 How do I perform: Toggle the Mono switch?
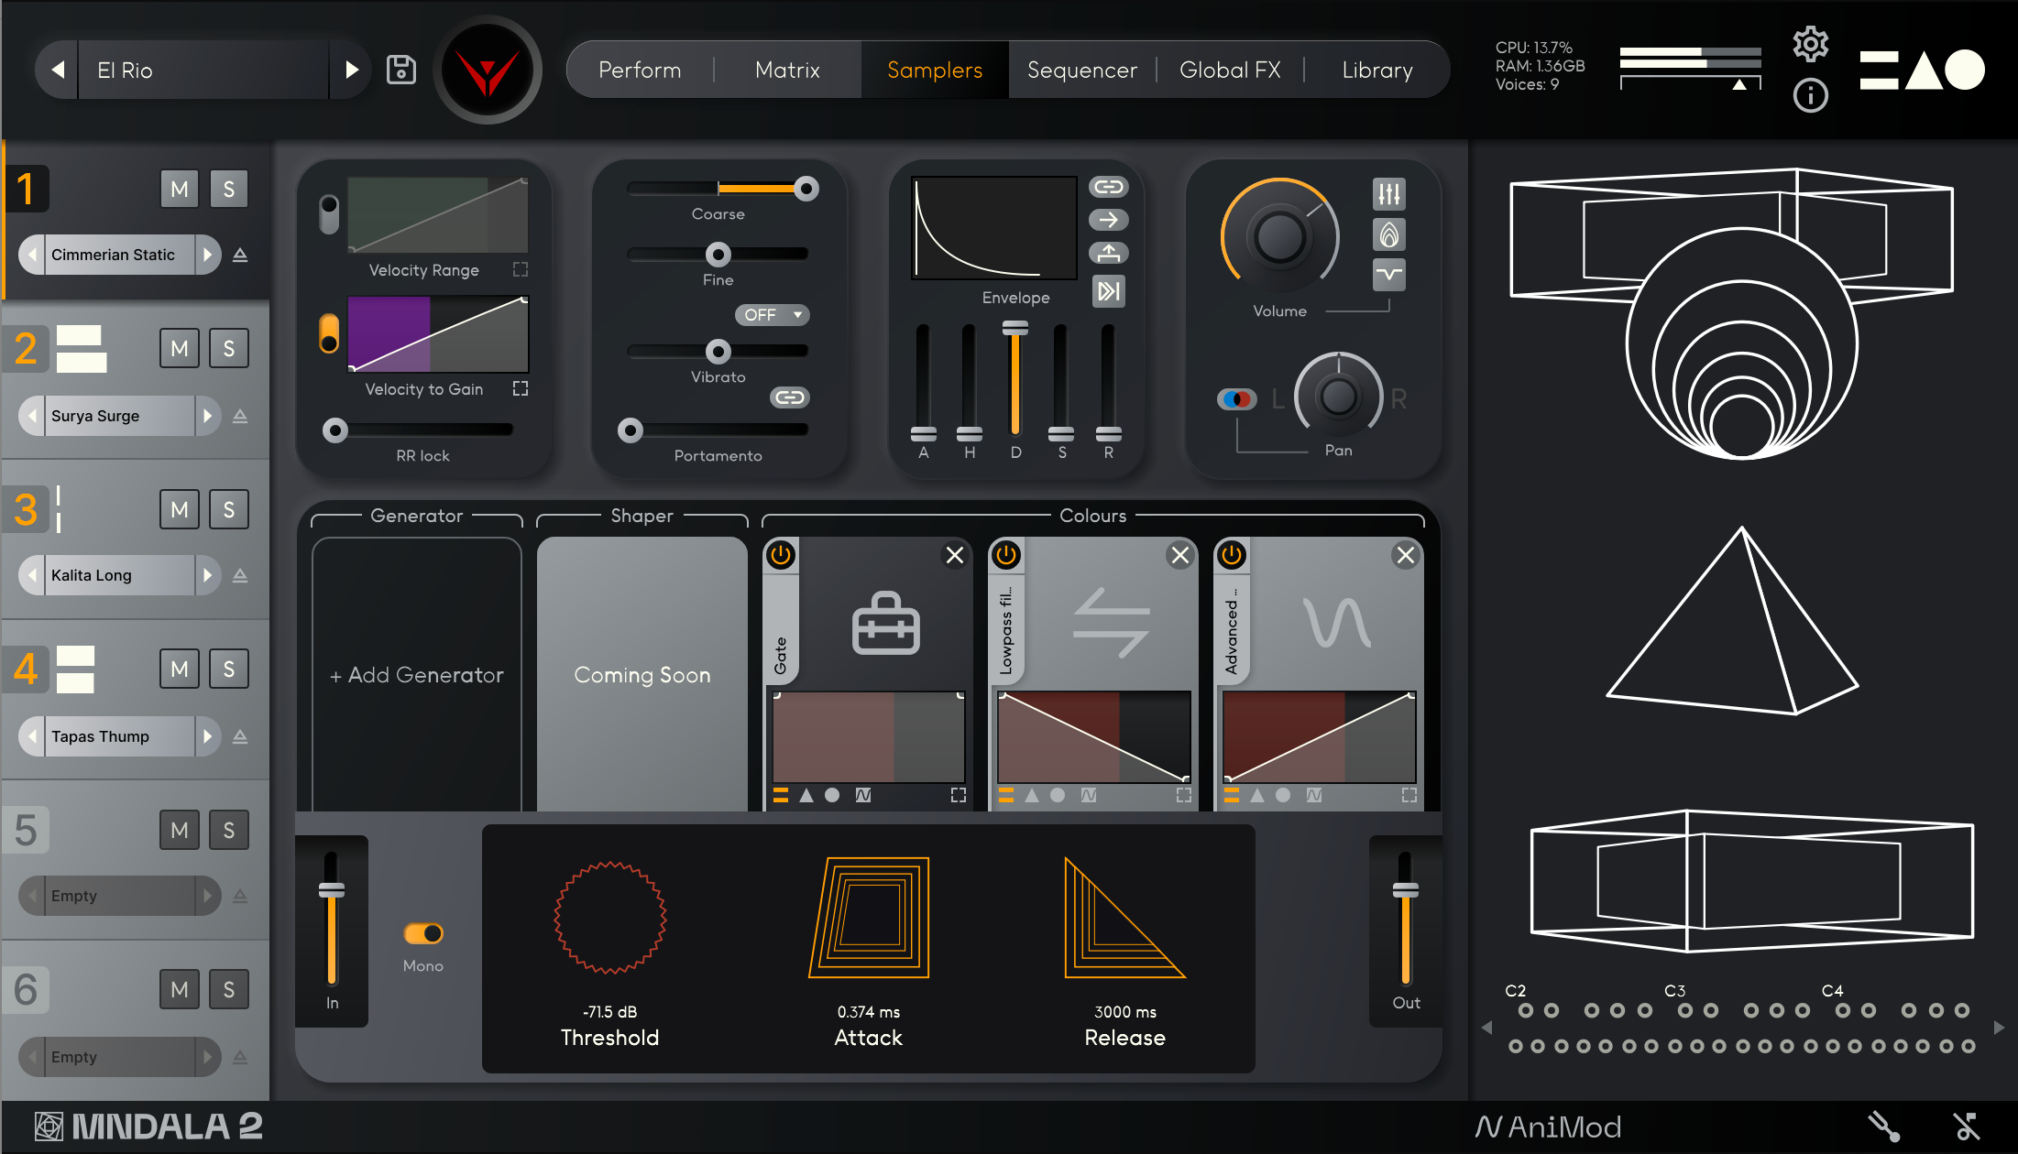point(423,933)
